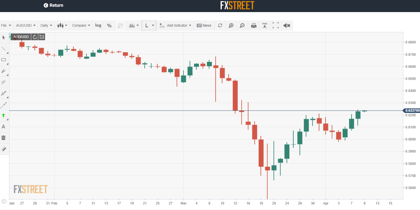
Task: Click the FXStreet logo in header
Action: (237, 6)
